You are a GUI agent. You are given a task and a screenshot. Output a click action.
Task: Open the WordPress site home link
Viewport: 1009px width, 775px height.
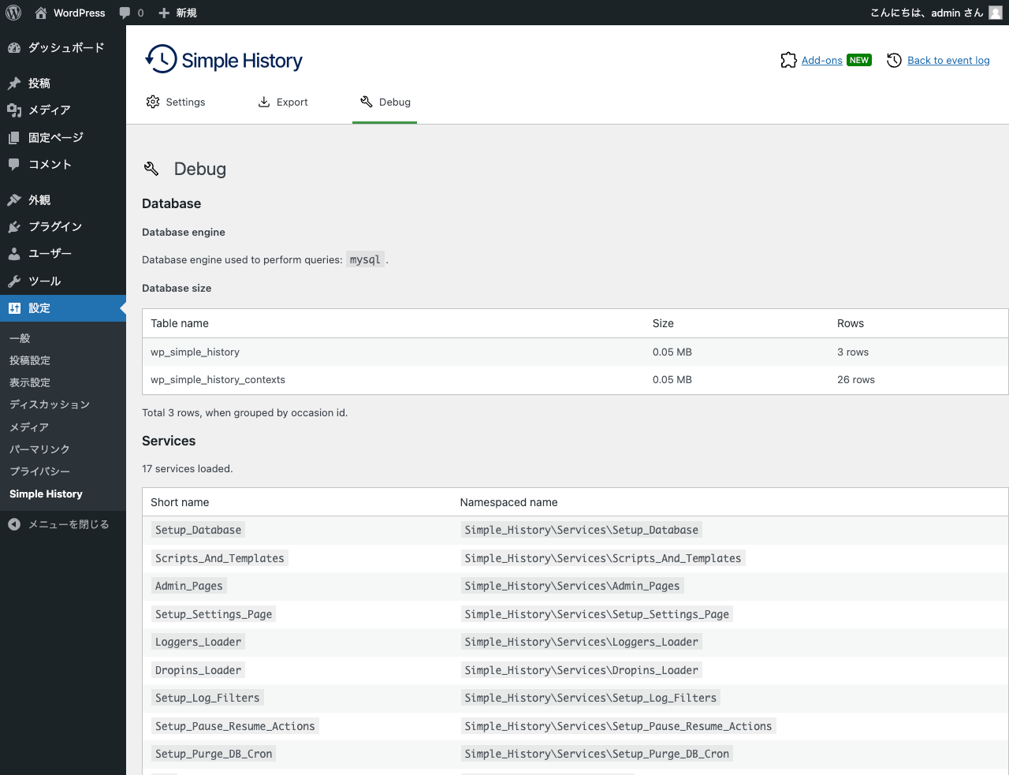point(70,13)
